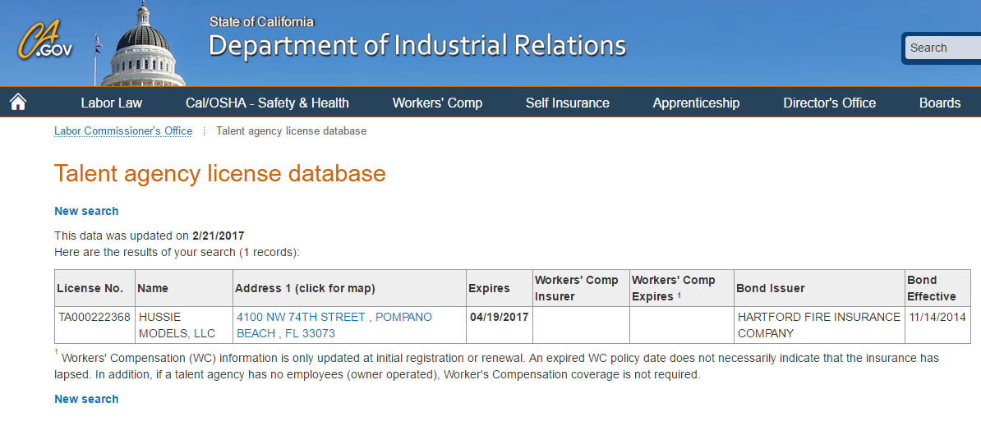Open the Director's Office menu
Screen dimensions: 981x435
coord(830,103)
